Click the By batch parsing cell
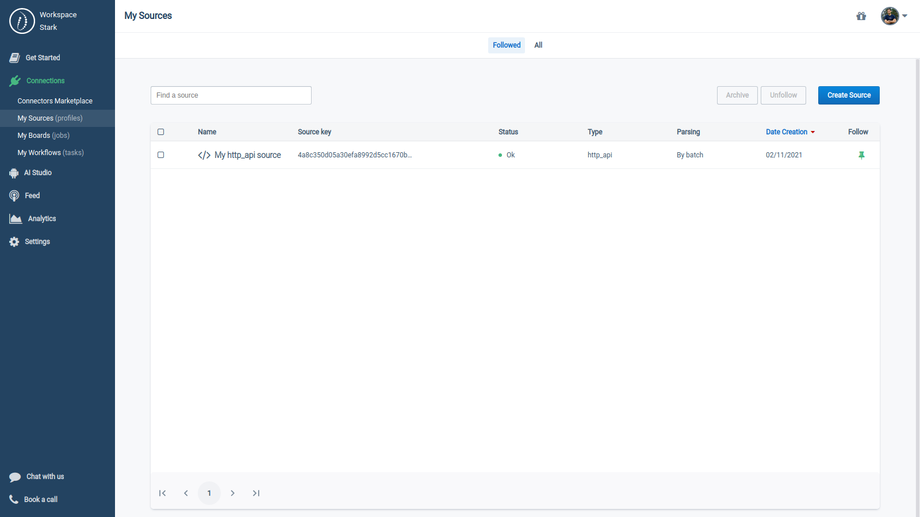 [x=690, y=155]
